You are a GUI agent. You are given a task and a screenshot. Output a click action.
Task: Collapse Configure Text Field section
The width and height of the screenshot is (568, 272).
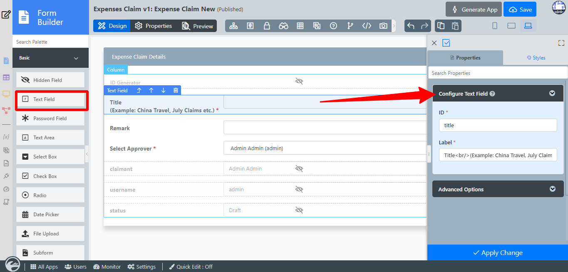tap(552, 94)
